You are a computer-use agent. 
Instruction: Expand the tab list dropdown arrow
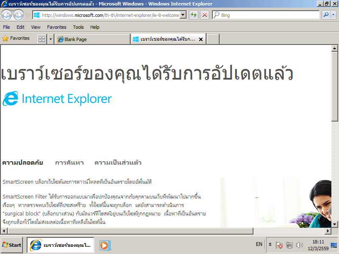[x=50, y=39]
